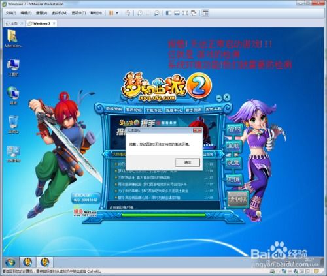The width and height of the screenshot is (327, 276).
Task: Click 确定 in the error dialog
Action: 188,162
